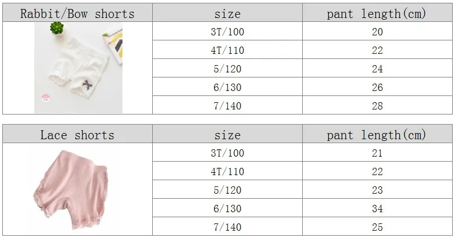Select 3T/100 size in Rabbit/Bow shorts table

click(228, 31)
